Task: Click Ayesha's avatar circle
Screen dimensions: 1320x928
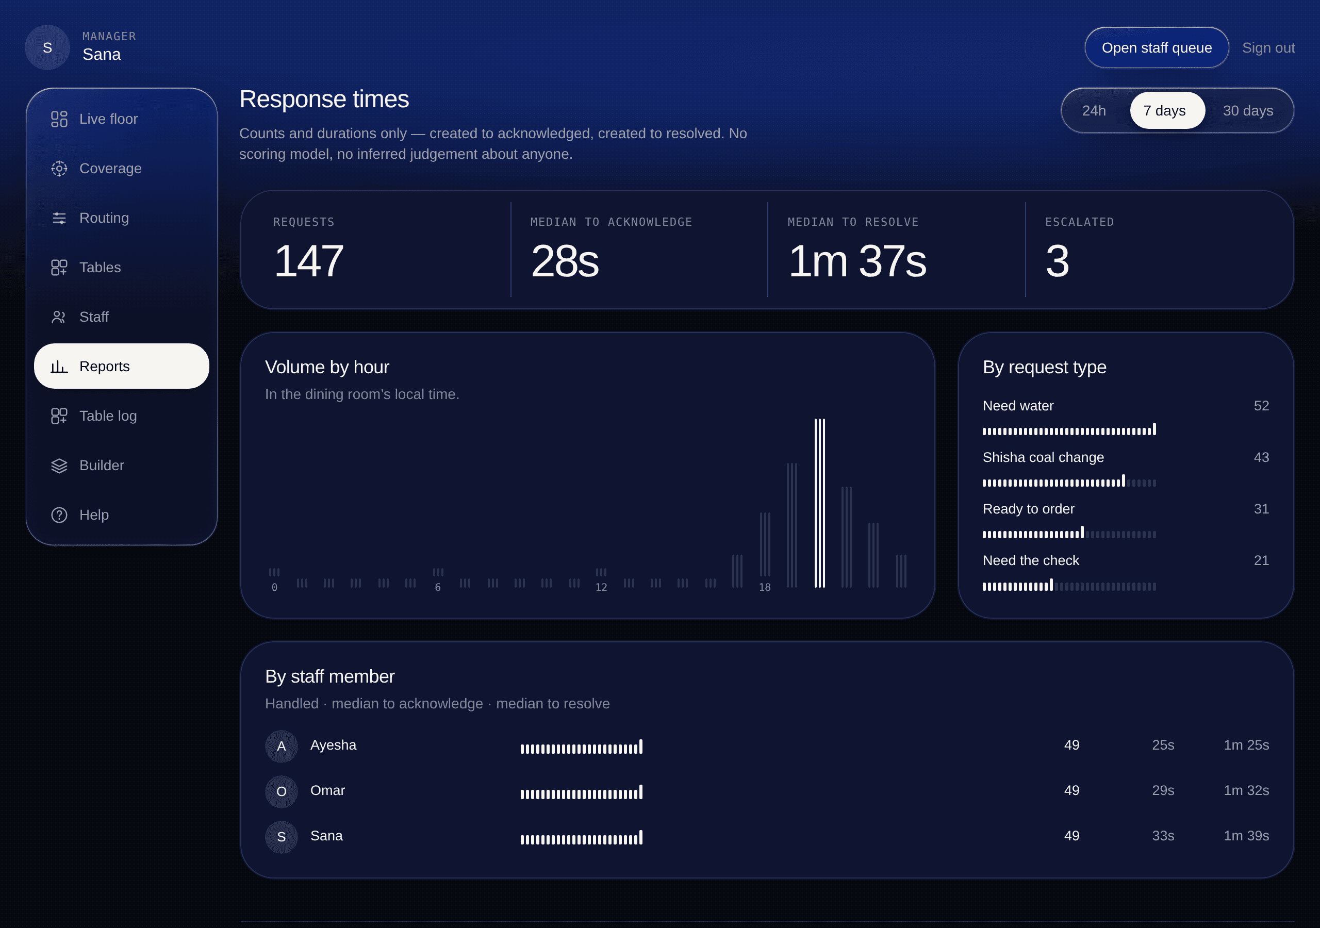Action: 281,745
